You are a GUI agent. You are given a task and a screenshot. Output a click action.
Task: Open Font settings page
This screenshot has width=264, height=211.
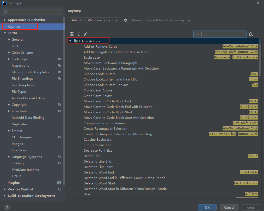click(x=15, y=46)
